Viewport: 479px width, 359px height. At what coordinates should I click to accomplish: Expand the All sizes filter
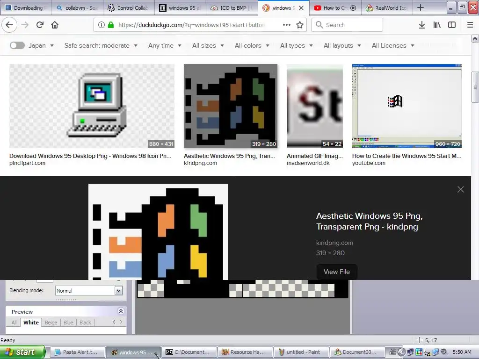(208, 45)
